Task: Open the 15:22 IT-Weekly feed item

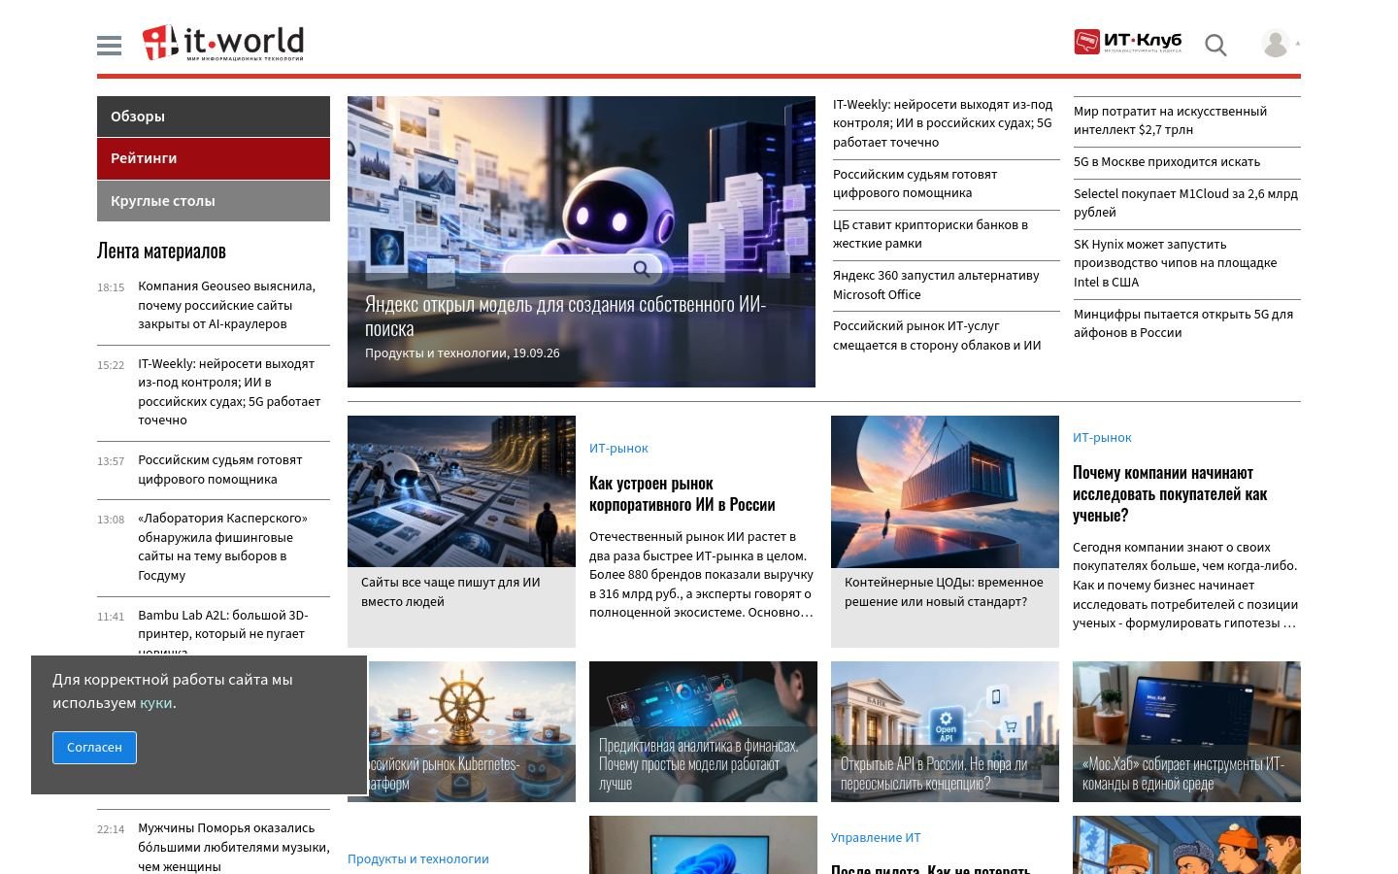Action: click(x=229, y=392)
